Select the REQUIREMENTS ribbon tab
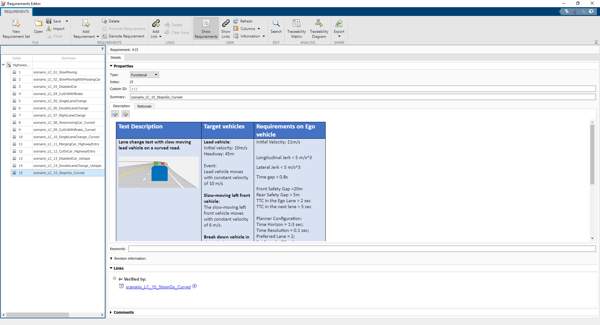The width and height of the screenshot is (600, 325). (17, 12)
